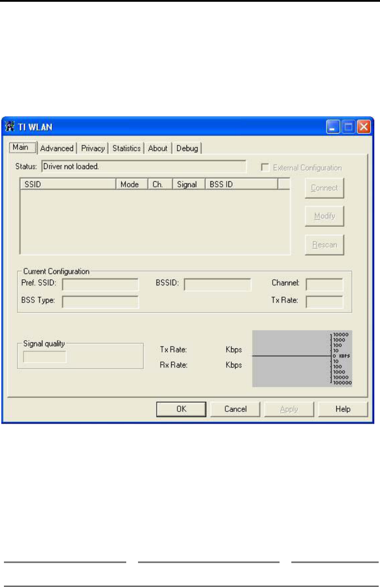The width and height of the screenshot is (380, 587).
Task: Click the Modify button
Action: click(x=324, y=217)
